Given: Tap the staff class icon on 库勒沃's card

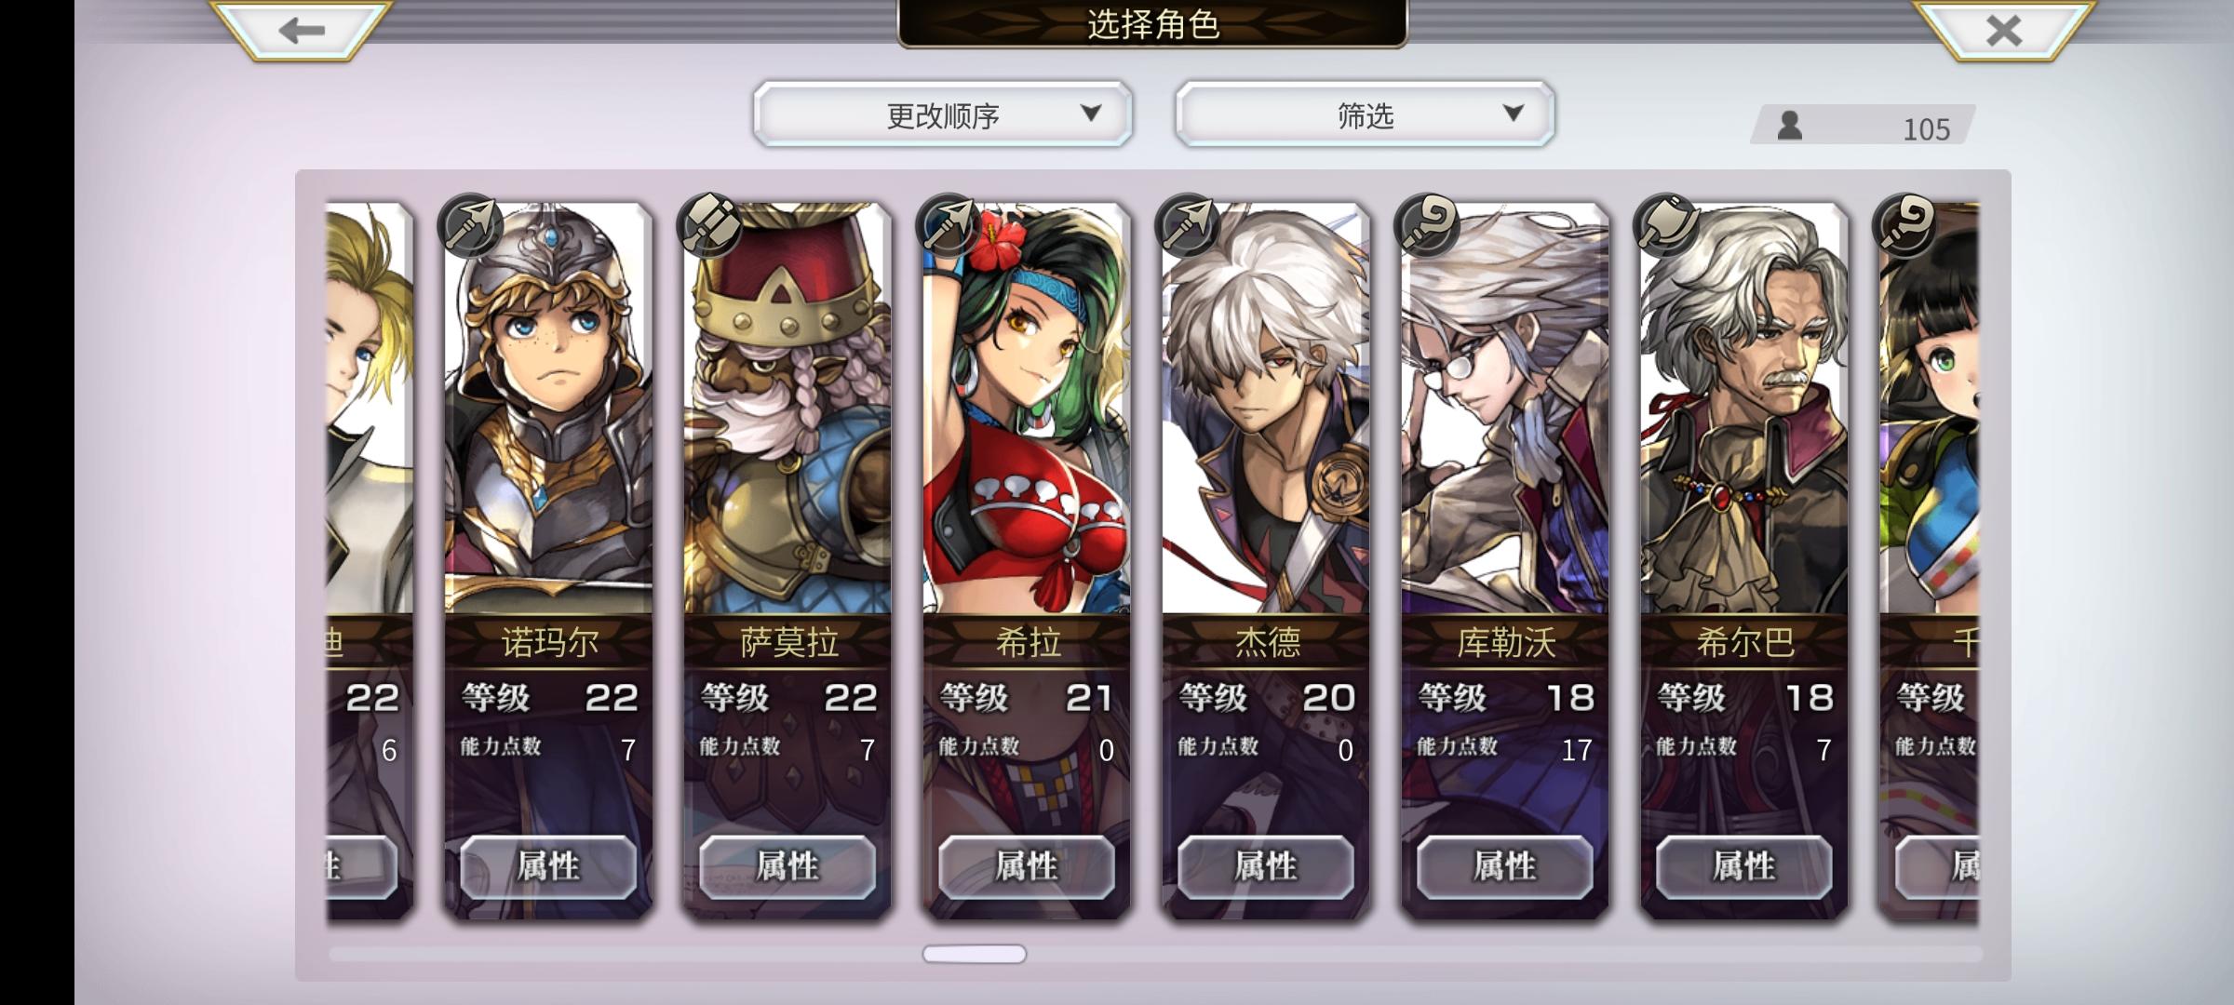Looking at the screenshot, I should coord(1427,225).
